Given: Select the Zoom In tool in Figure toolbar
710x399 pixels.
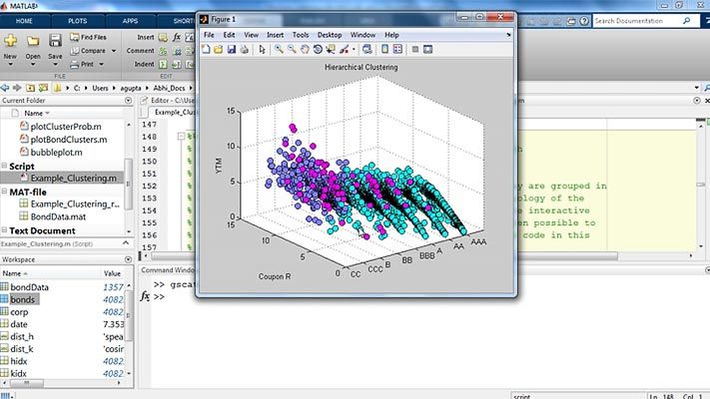Looking at the screenshot, I should point(279,49).
